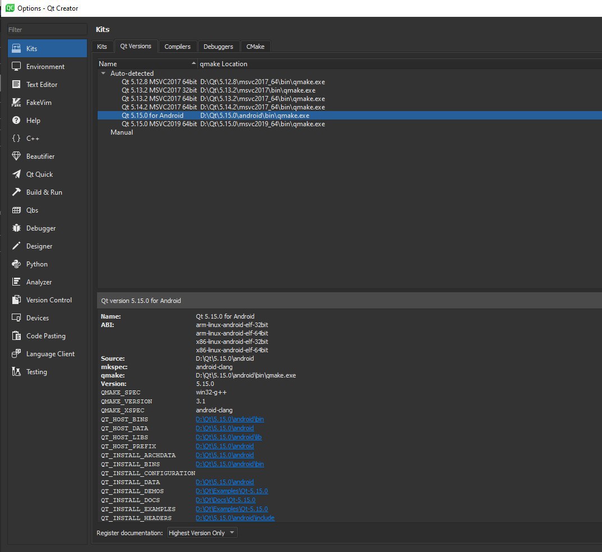Open the Debugger bug icon

[16, 228]
